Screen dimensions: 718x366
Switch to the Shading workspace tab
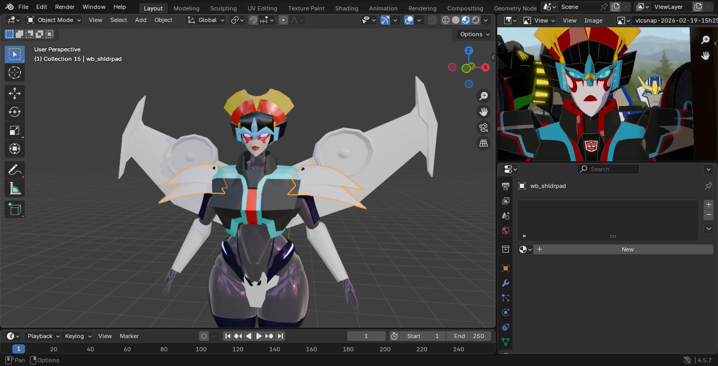point(346,8)
